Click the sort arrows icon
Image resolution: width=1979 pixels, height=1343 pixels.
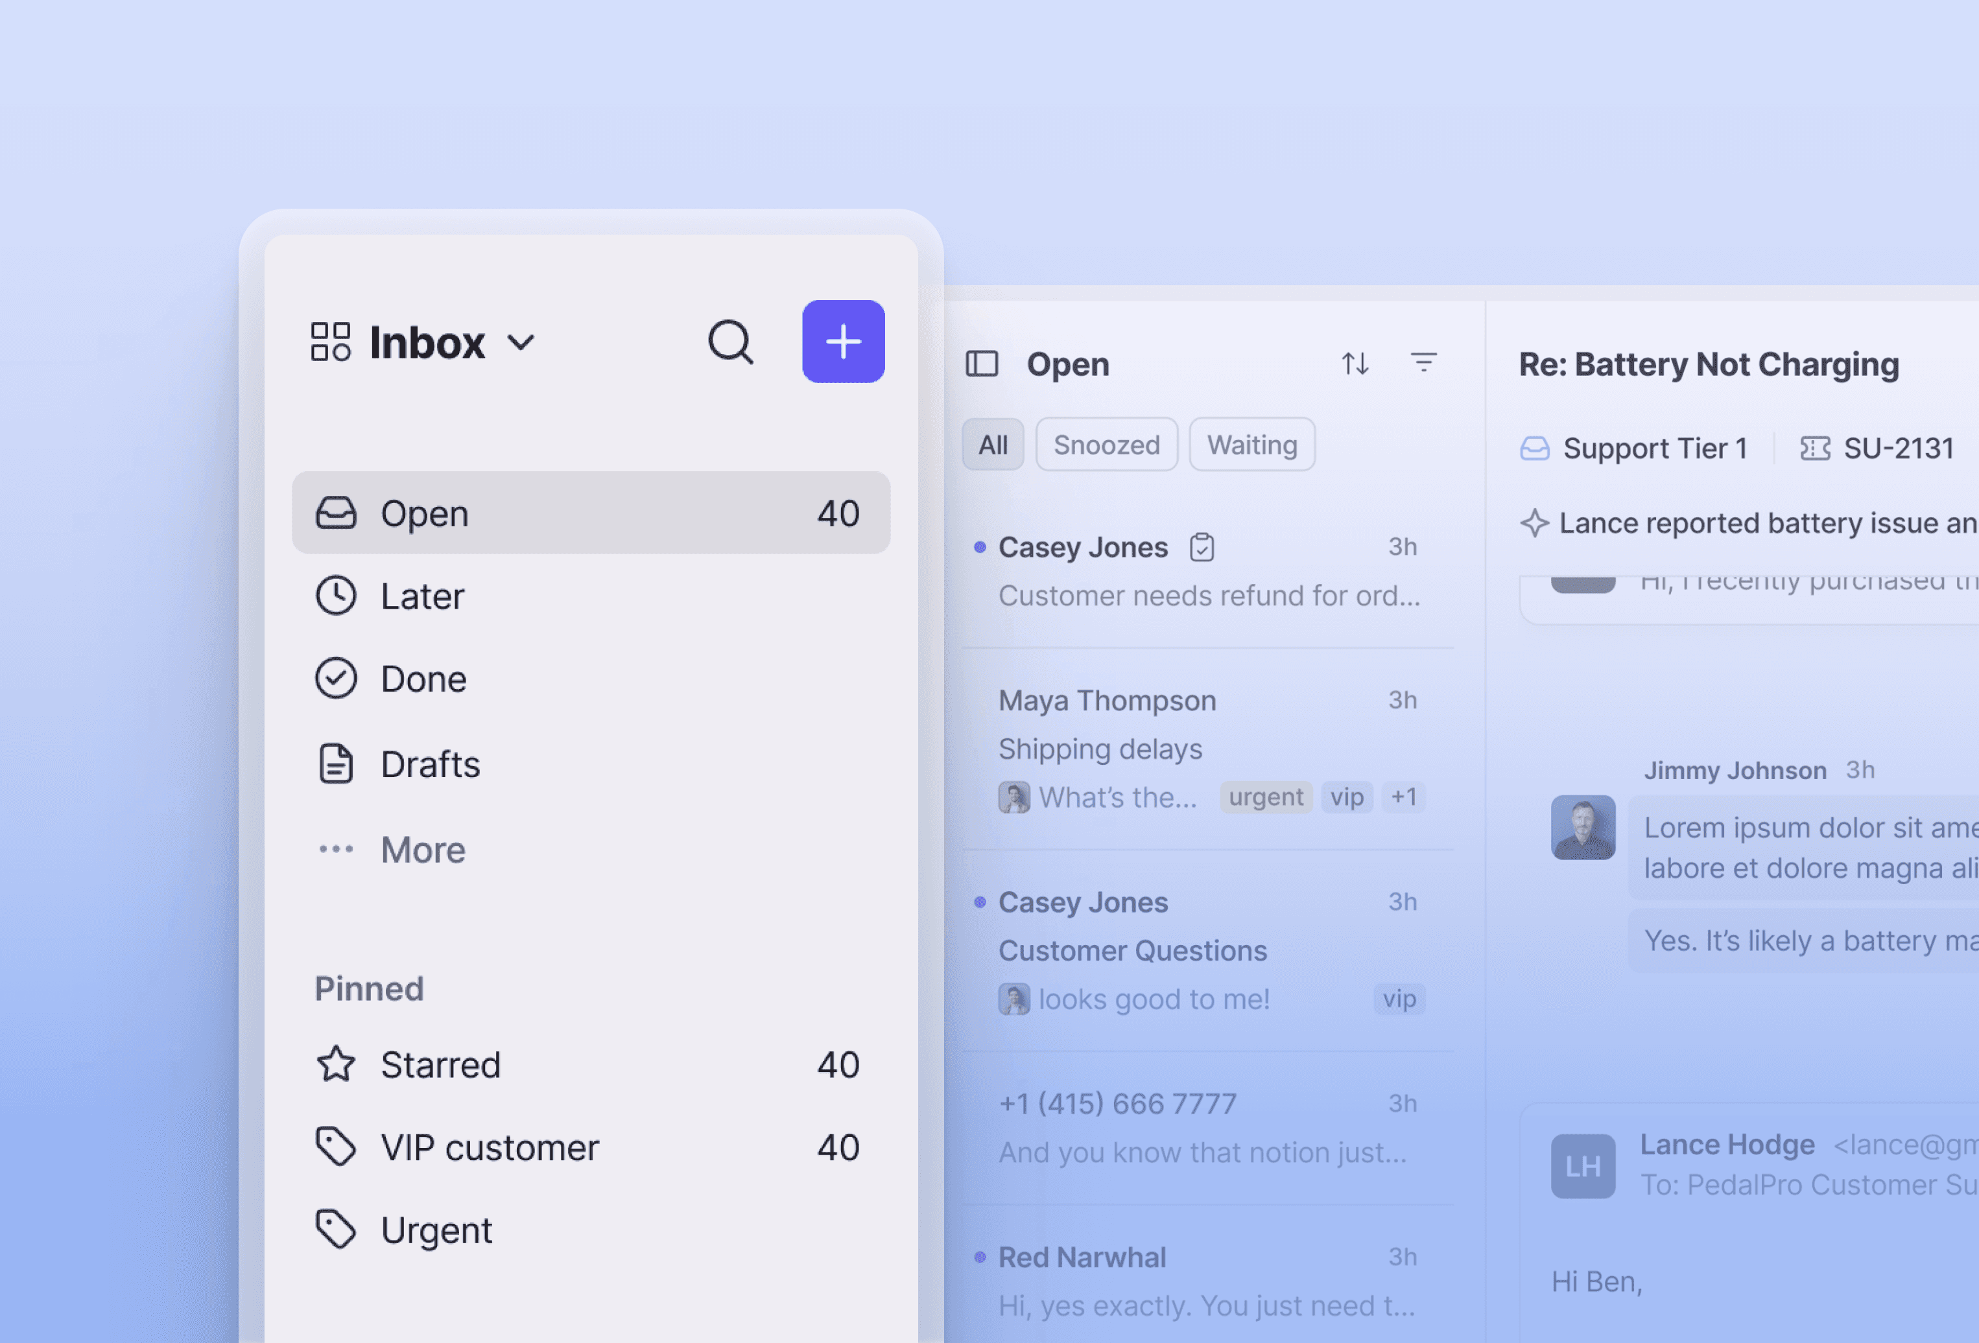1355,364
